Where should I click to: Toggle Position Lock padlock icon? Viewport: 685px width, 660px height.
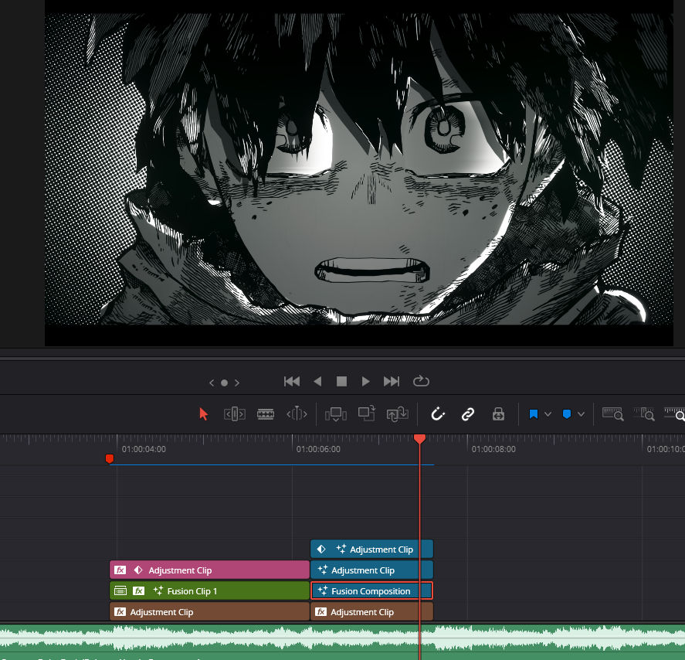coord(498,414)
